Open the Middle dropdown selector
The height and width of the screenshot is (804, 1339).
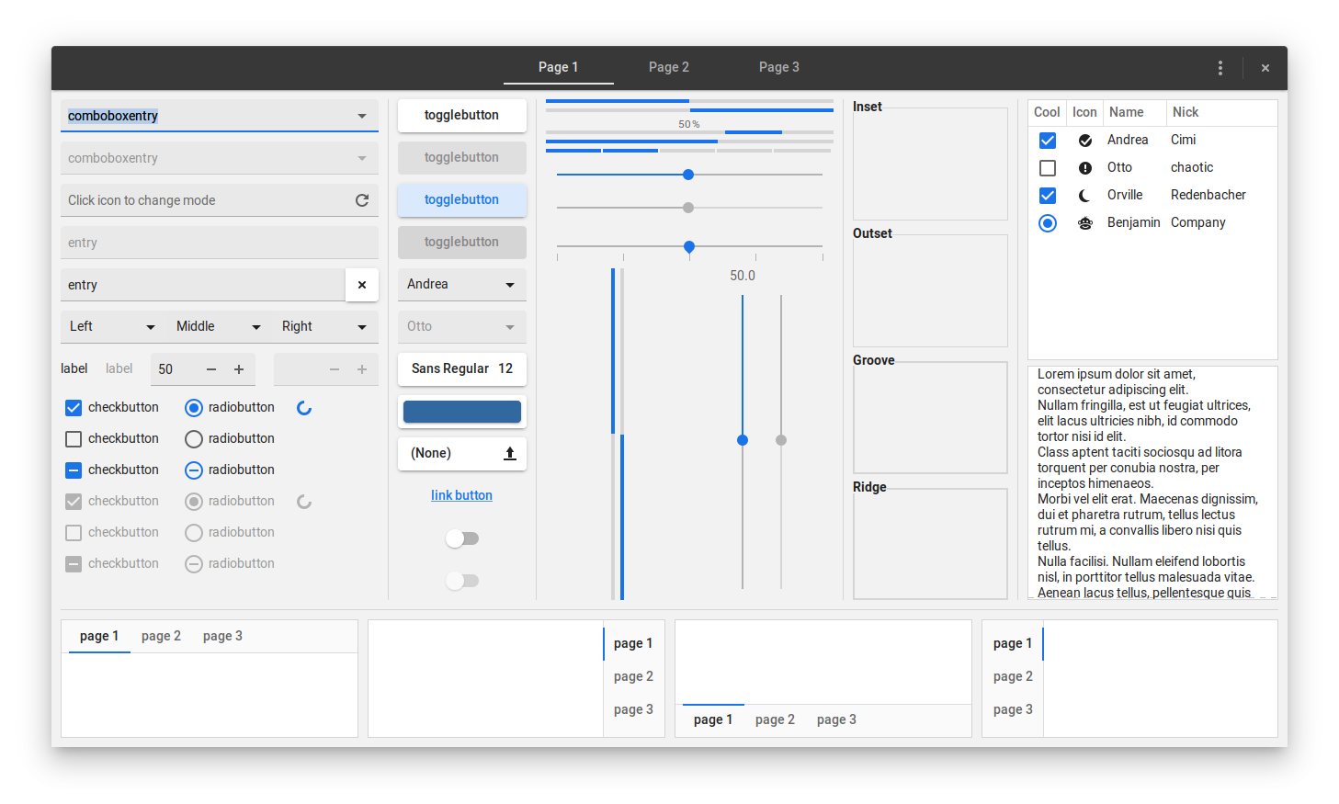pyautogui.click(x=218, y=327)
